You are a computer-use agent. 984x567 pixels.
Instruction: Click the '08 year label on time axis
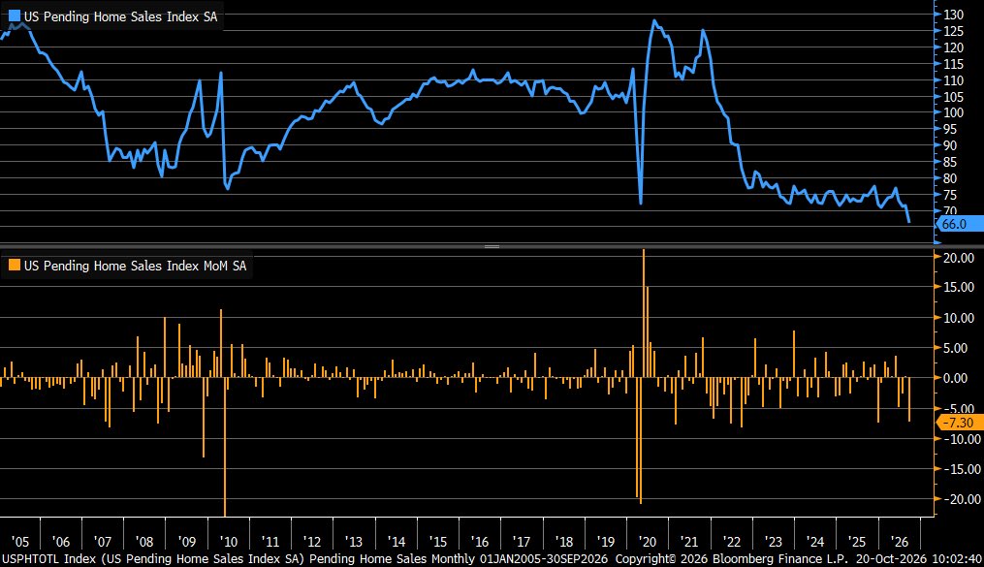[x=144, y=541]
